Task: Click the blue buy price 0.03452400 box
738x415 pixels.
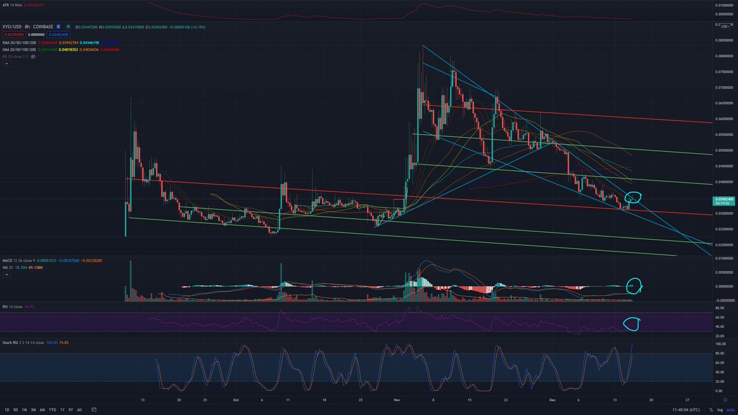Action: tap(58, 36)
